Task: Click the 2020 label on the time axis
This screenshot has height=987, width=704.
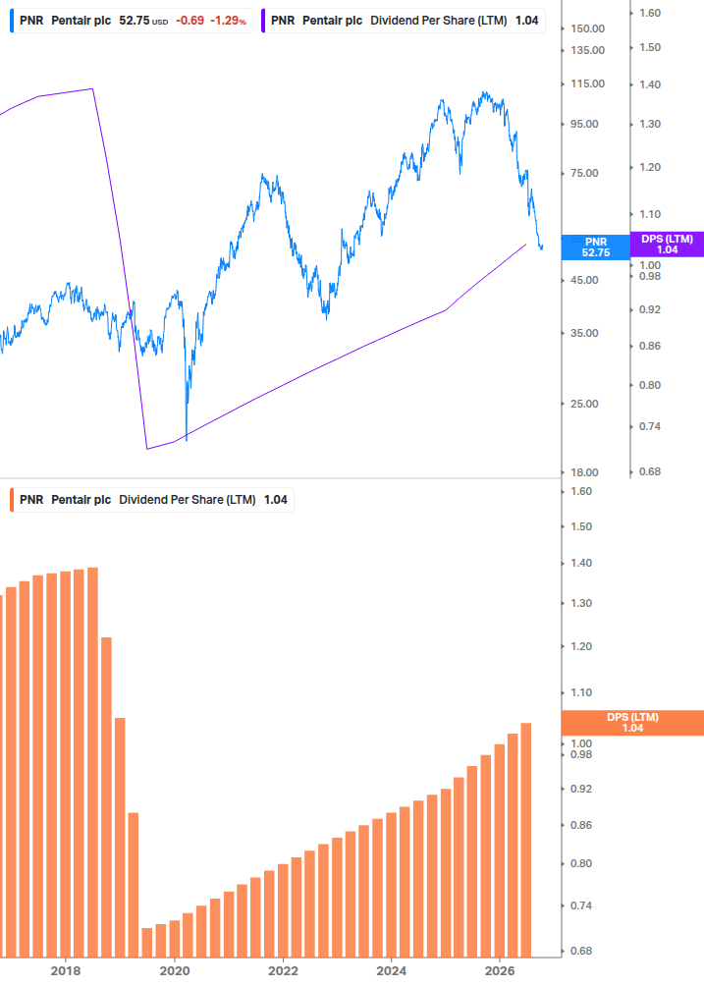Action: pyautogui.click(x=174, y=970)
